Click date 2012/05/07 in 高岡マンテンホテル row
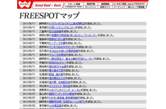The image size is (166, 109). [x=29, y=94]
